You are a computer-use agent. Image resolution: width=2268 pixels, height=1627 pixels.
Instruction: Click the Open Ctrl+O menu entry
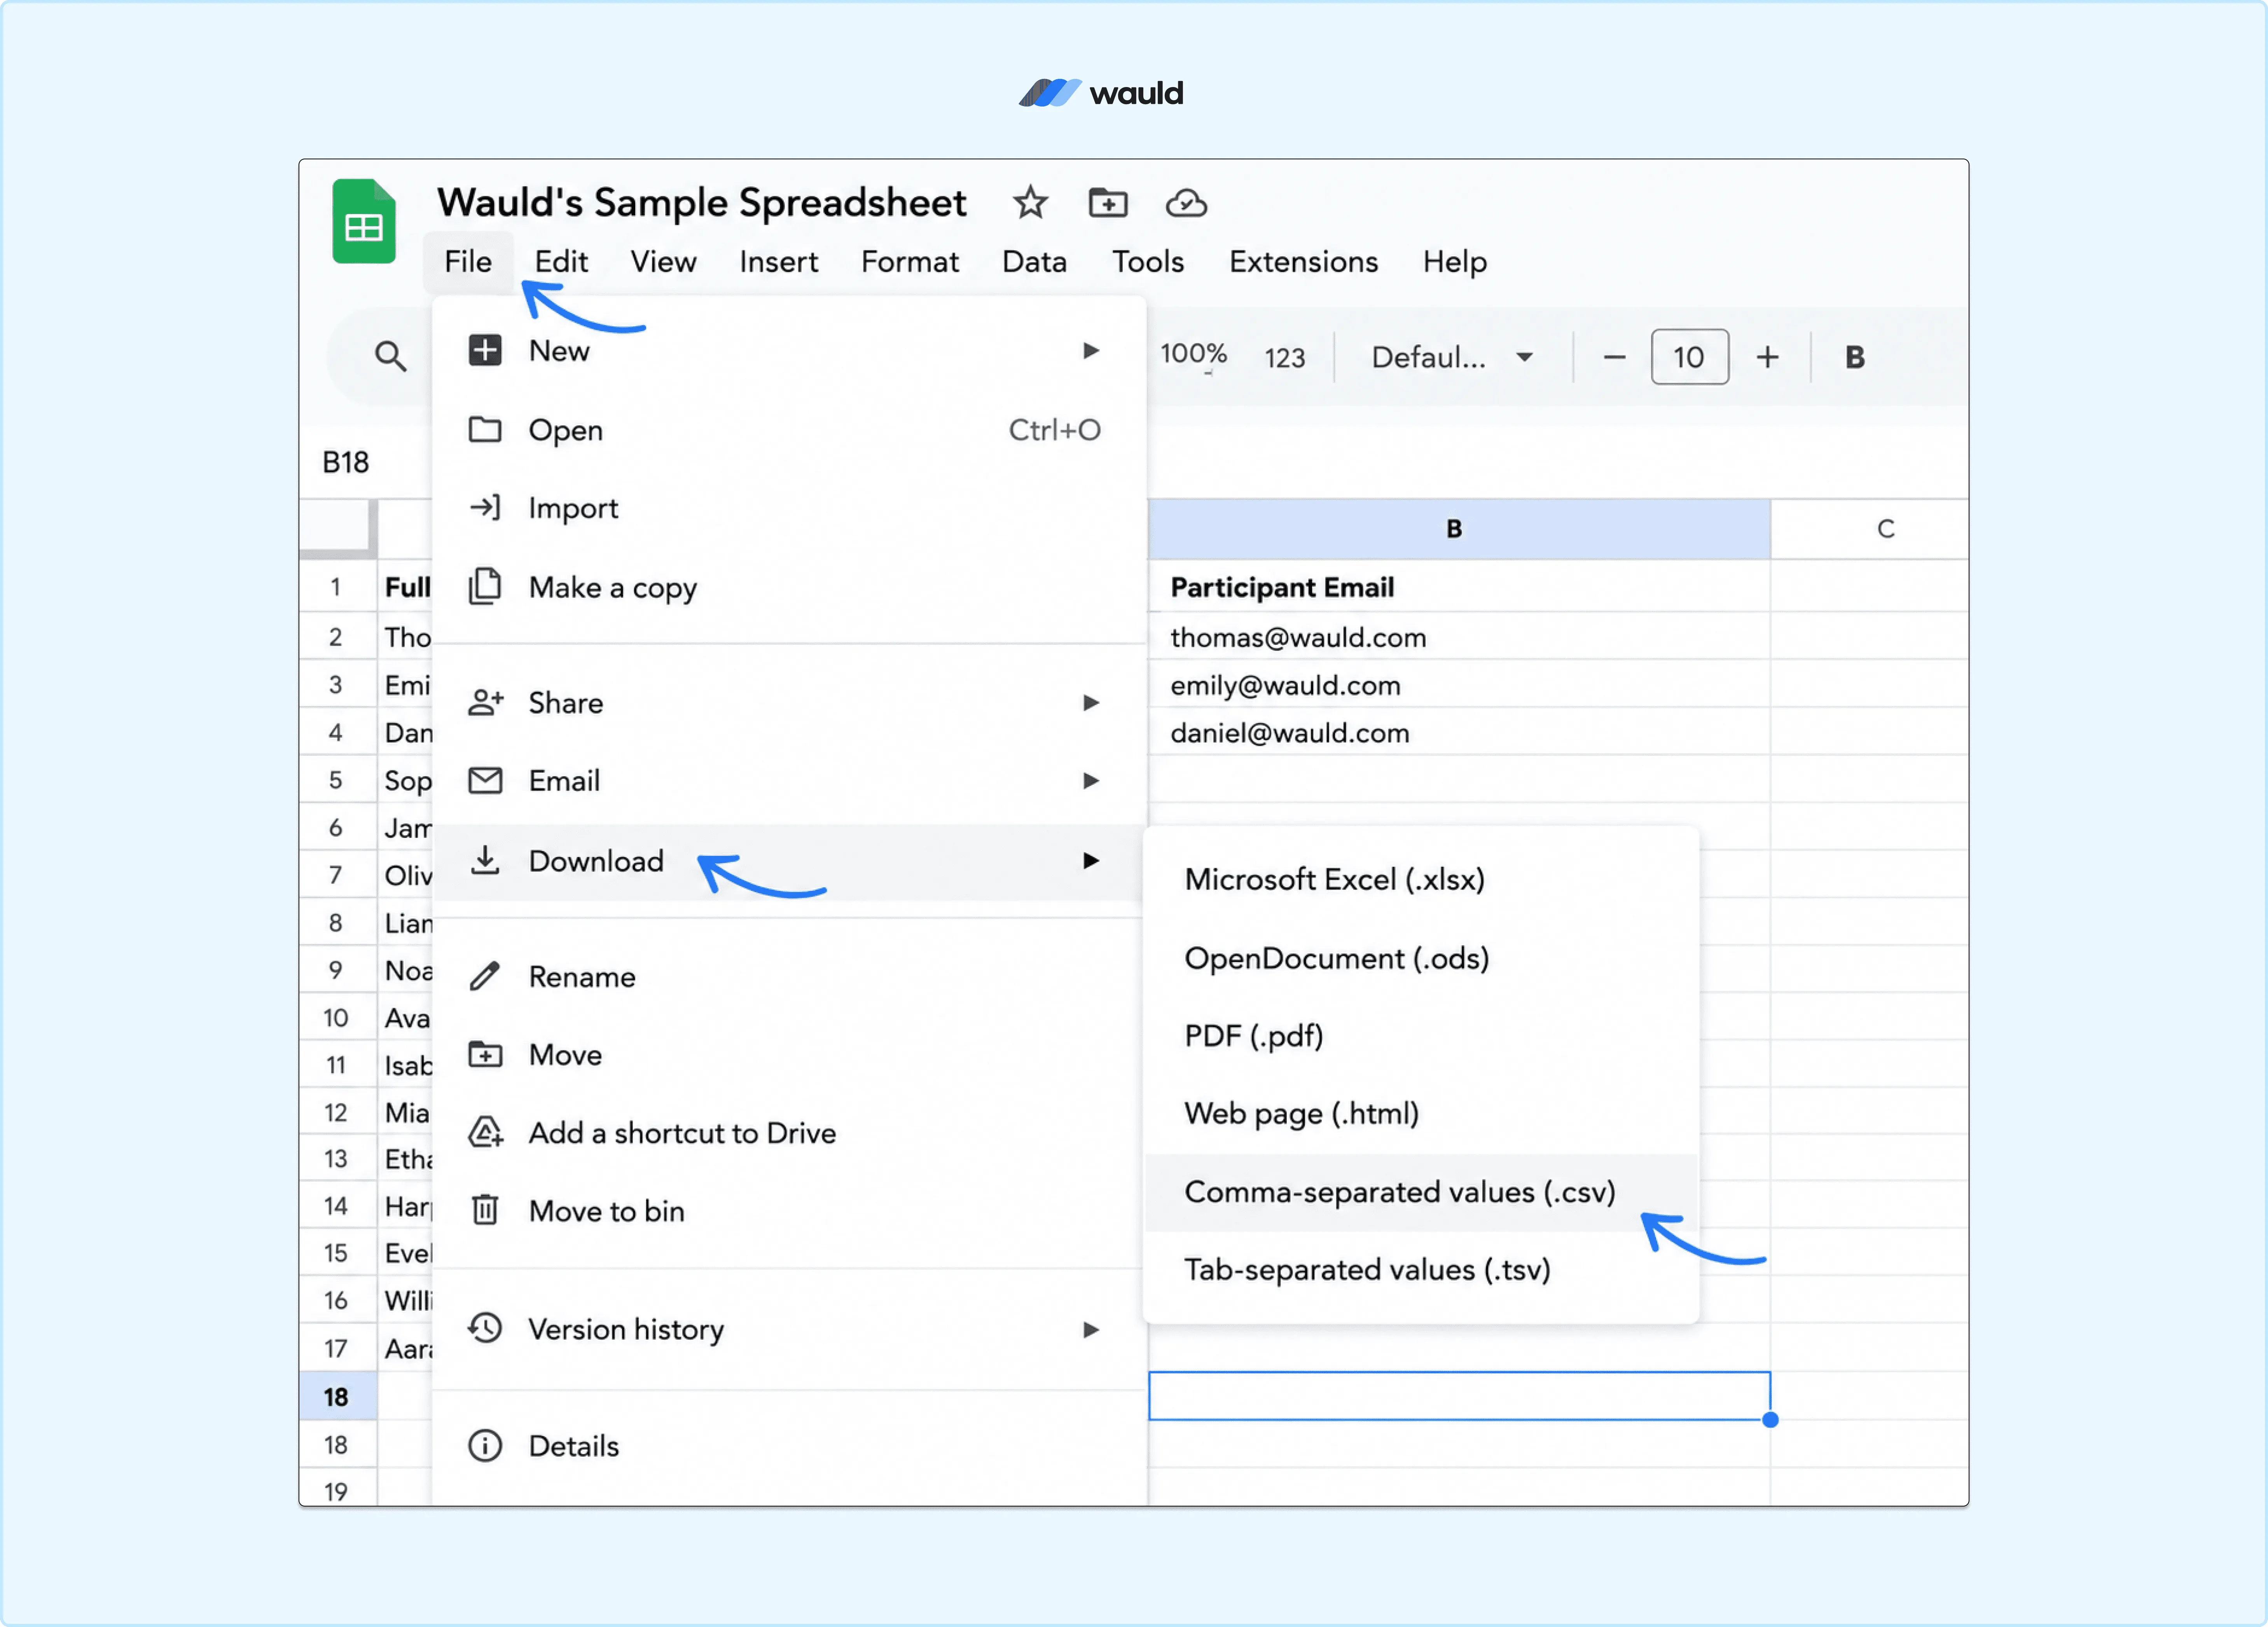point(789,429)
